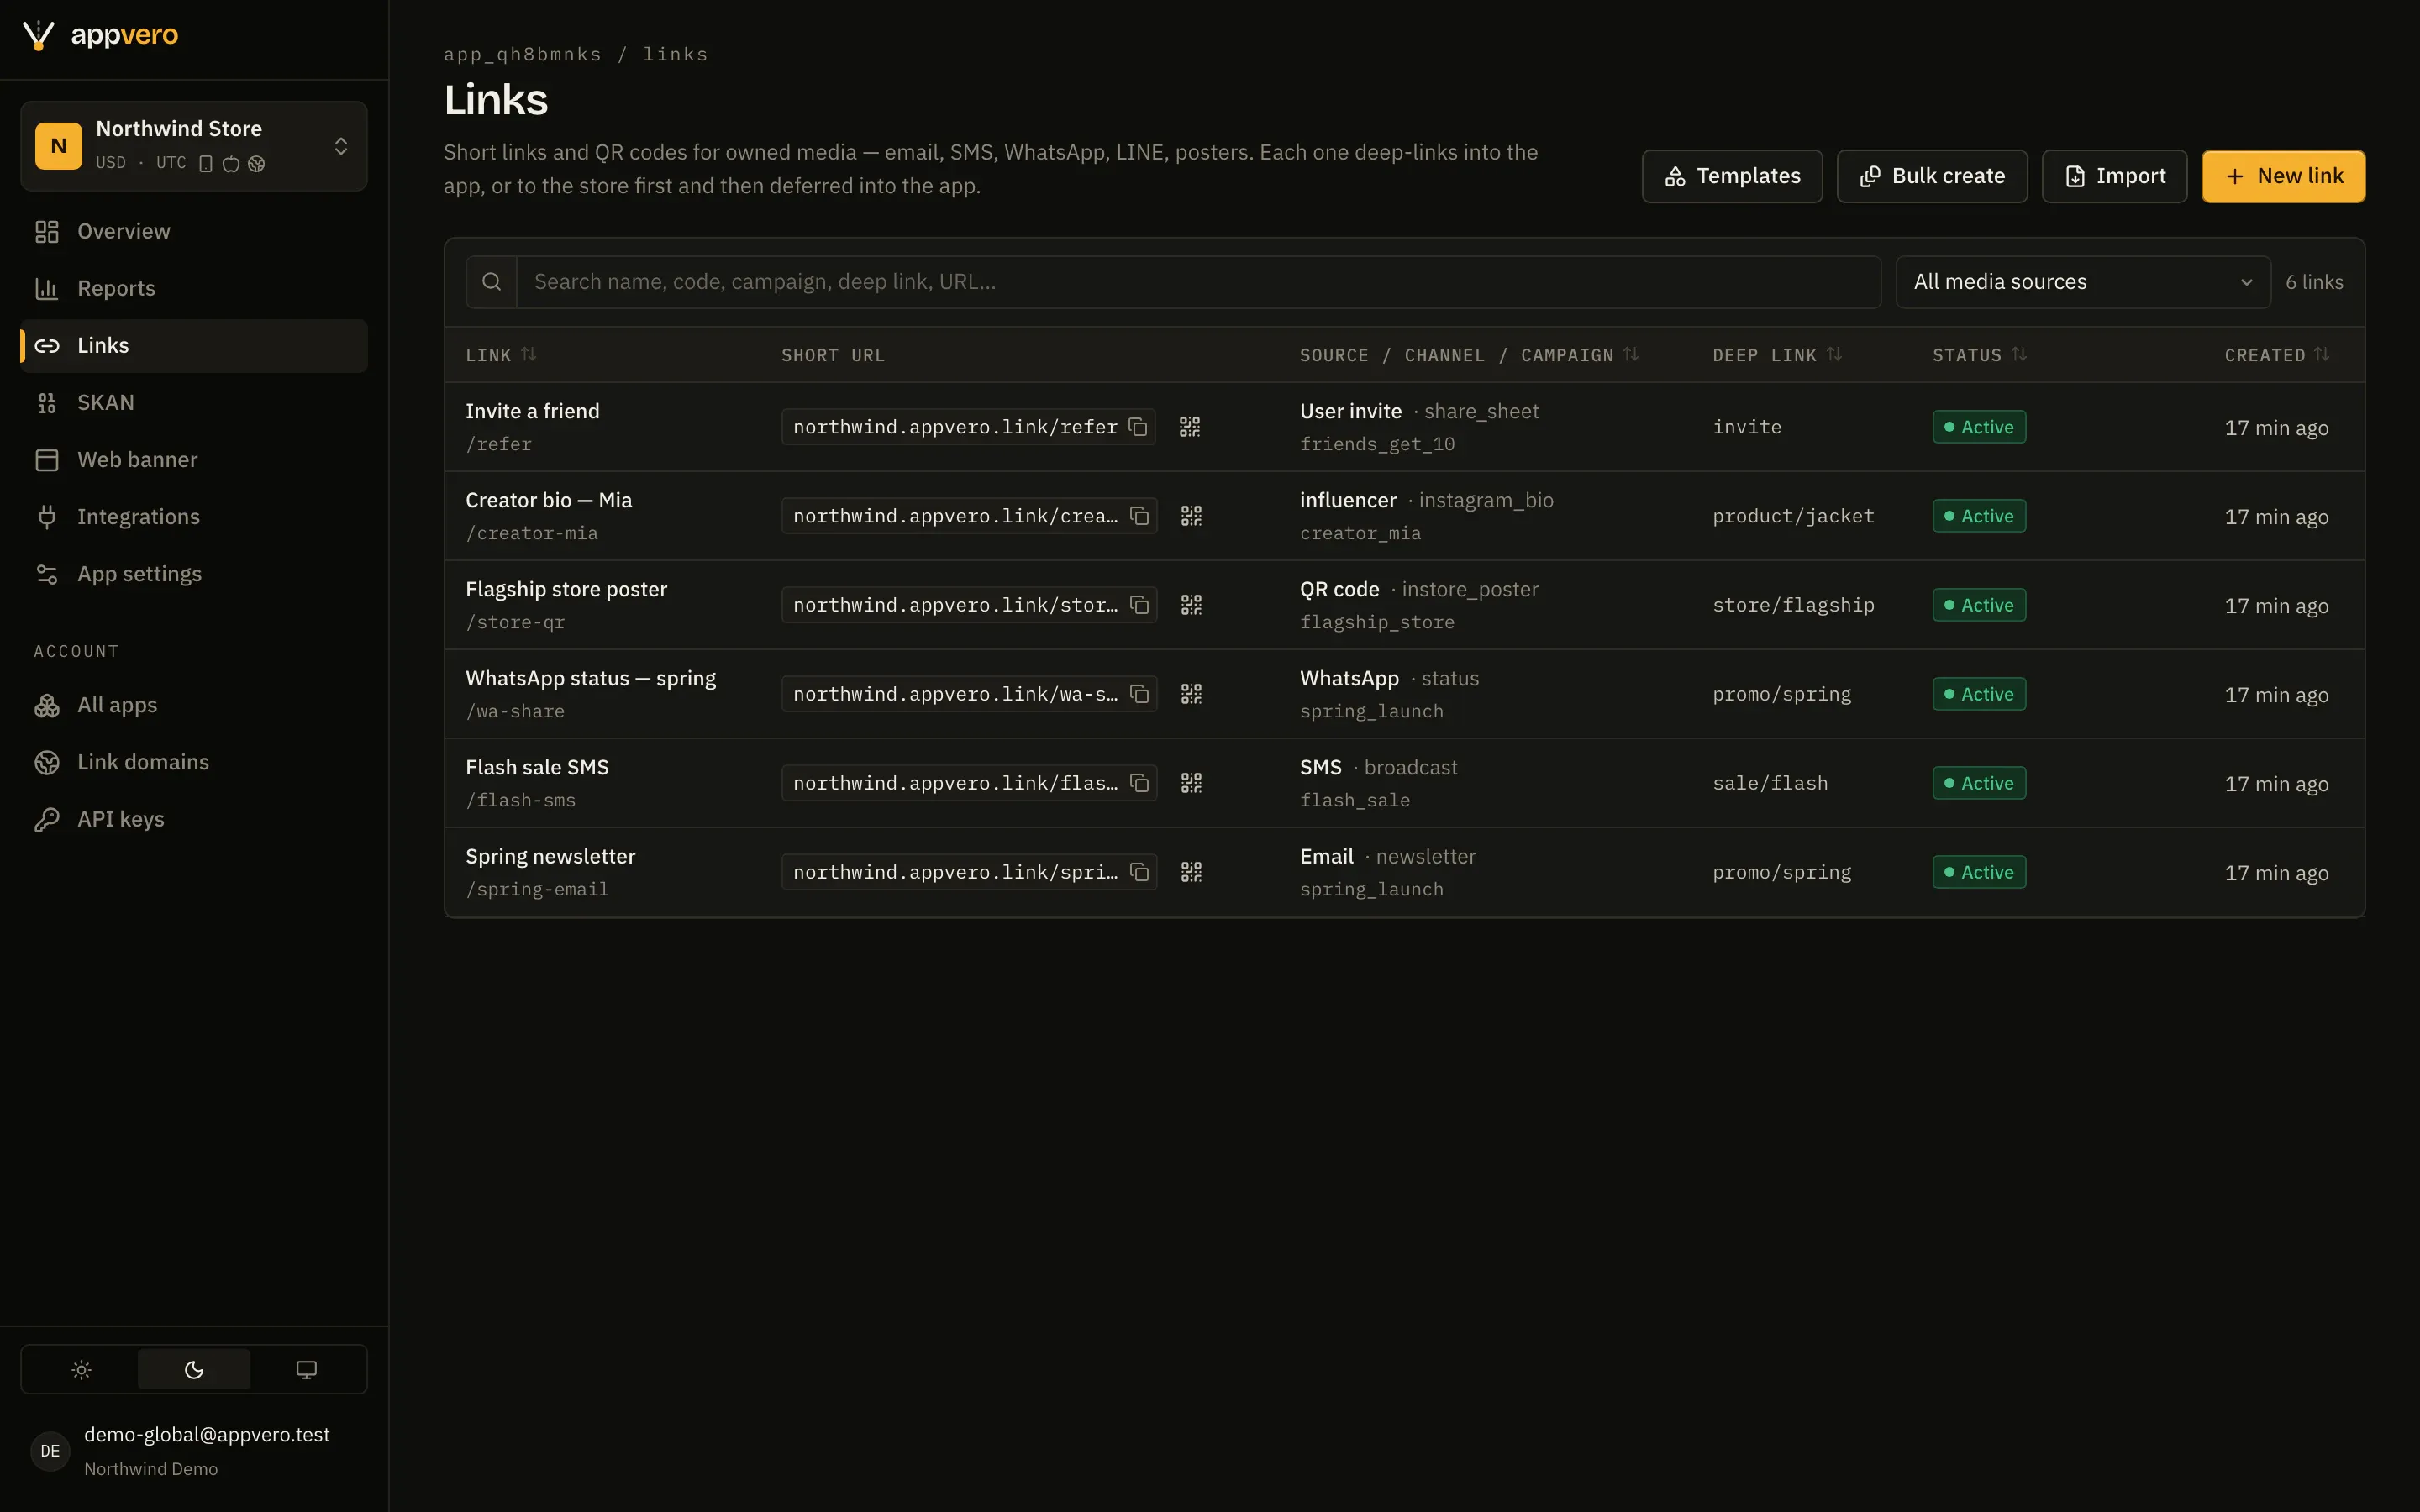Go to SKAN page
The height and width of the screenshot is (1512, 2420).
194,403
